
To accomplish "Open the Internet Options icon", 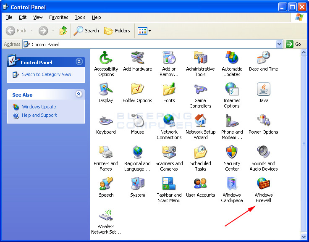I will click(232, 89).
